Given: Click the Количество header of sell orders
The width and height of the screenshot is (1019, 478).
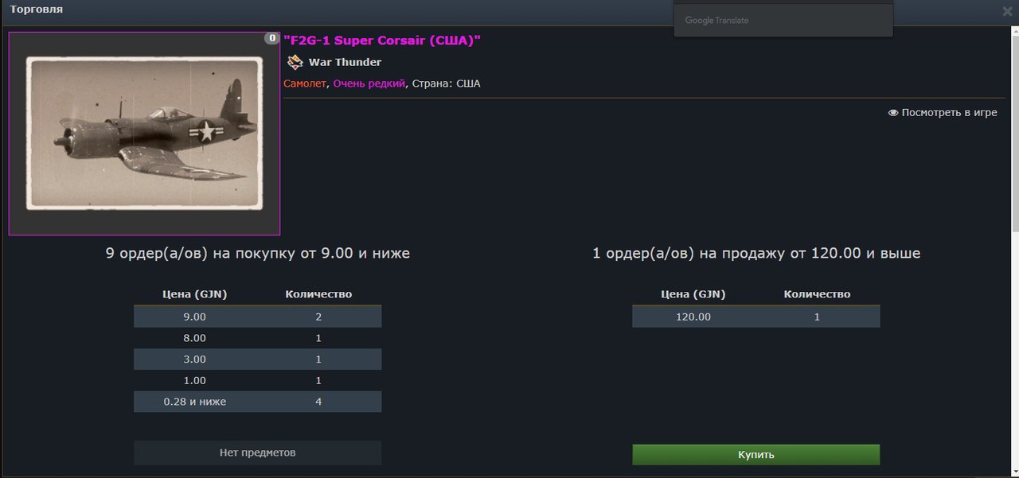Looking at the screenshot, I should click(x=817, y=294).
